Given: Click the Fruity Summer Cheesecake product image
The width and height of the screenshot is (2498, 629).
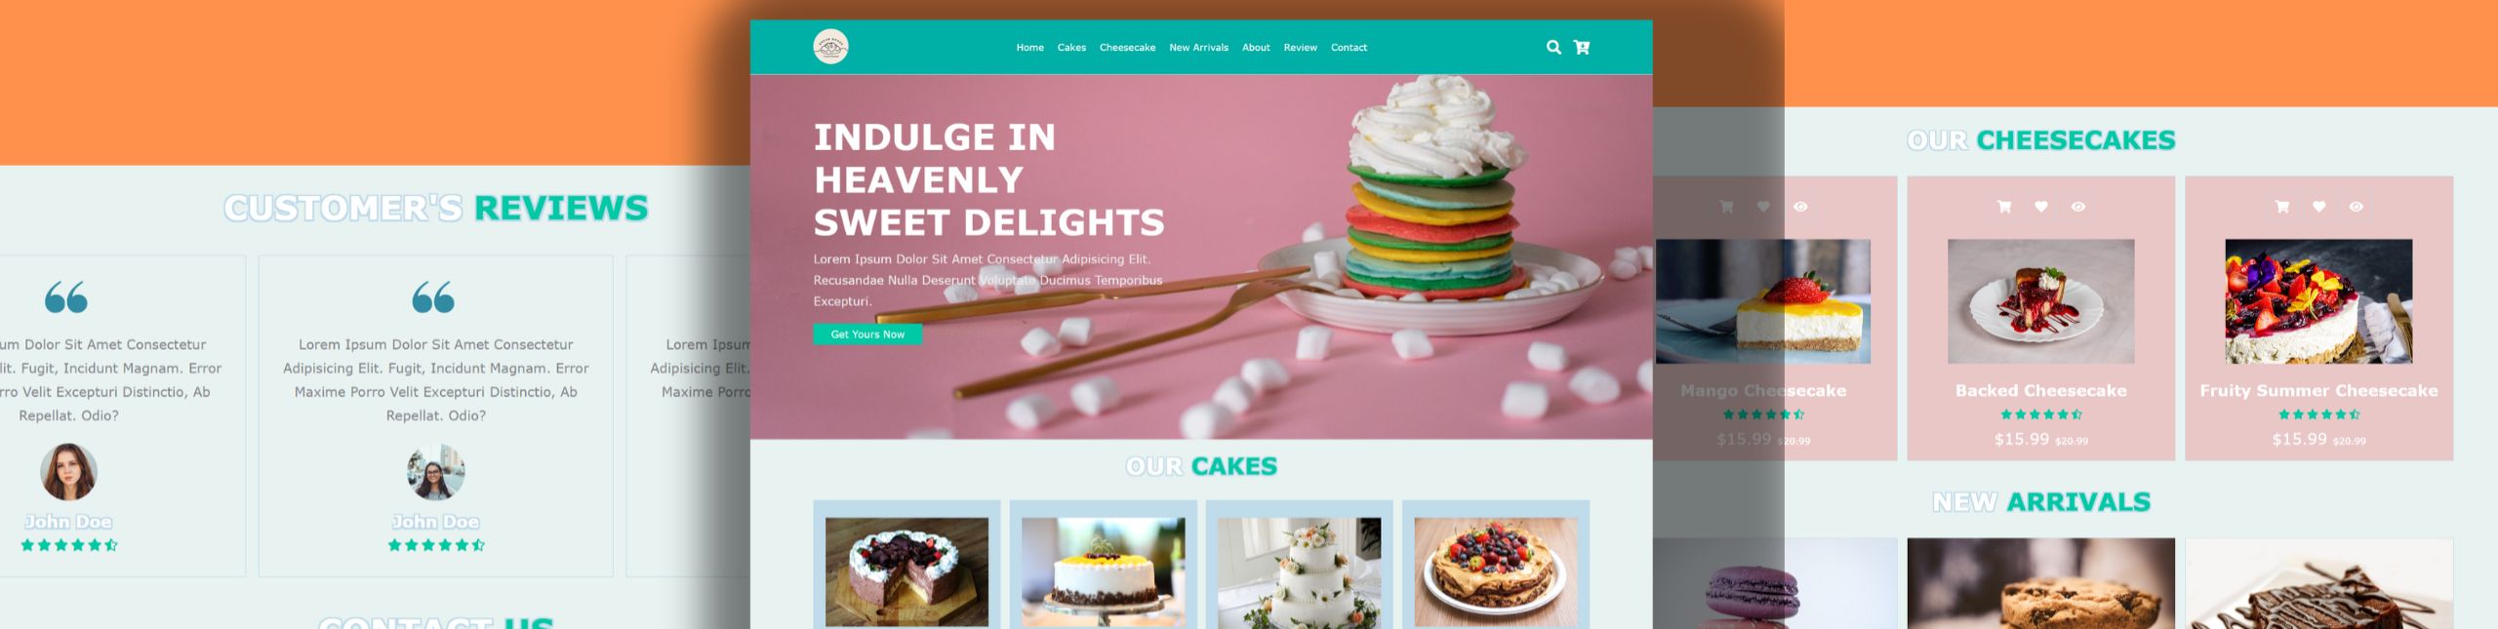Looking at the screenshot, I should 2318,301.
